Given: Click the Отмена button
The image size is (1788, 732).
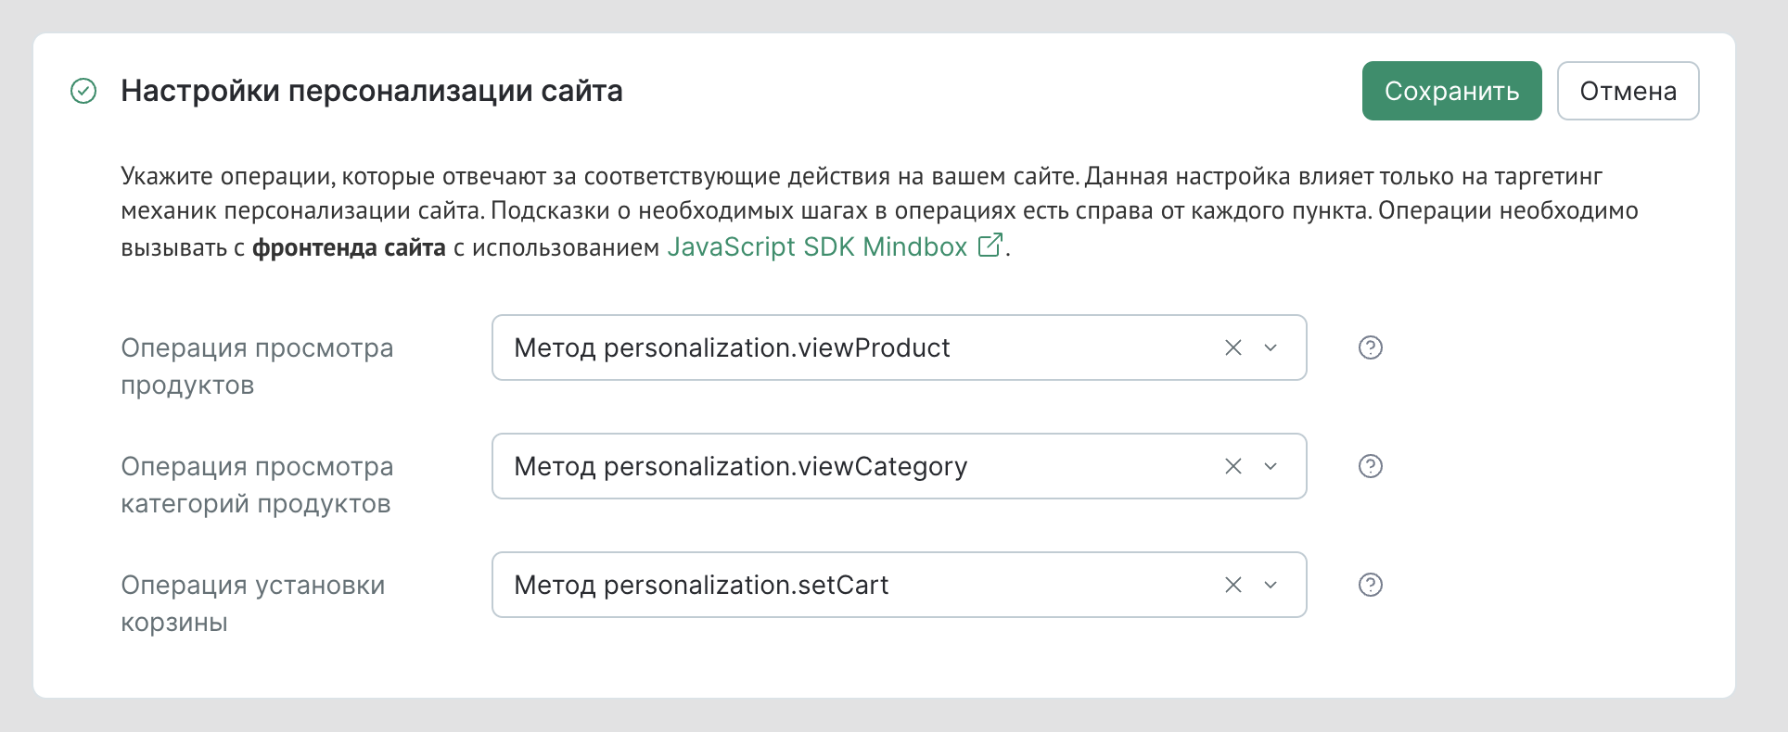Looking at the screenshot, I should (1628, 91).
